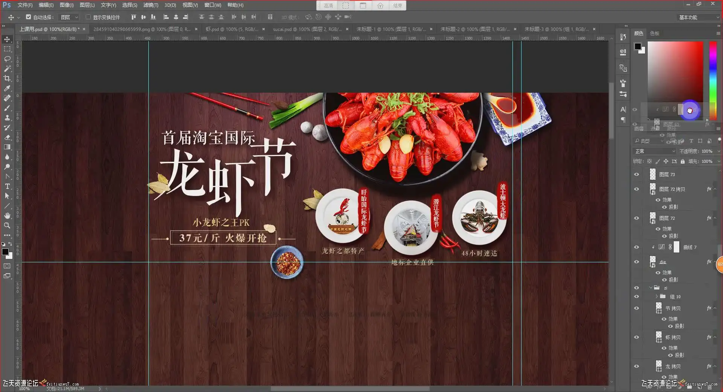Click the 高清 button
This screenshot has width=723, height=392.
(328, 6)
